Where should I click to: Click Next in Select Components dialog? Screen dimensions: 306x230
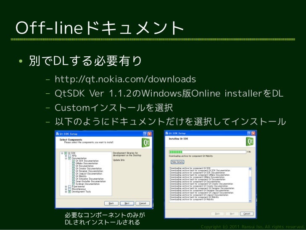tap(127, 203)
